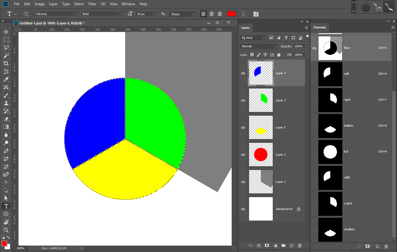The width and height of the screenshot is (397, 252).
Task: Click the center text alignment button
Action: (x=211, y=14)
